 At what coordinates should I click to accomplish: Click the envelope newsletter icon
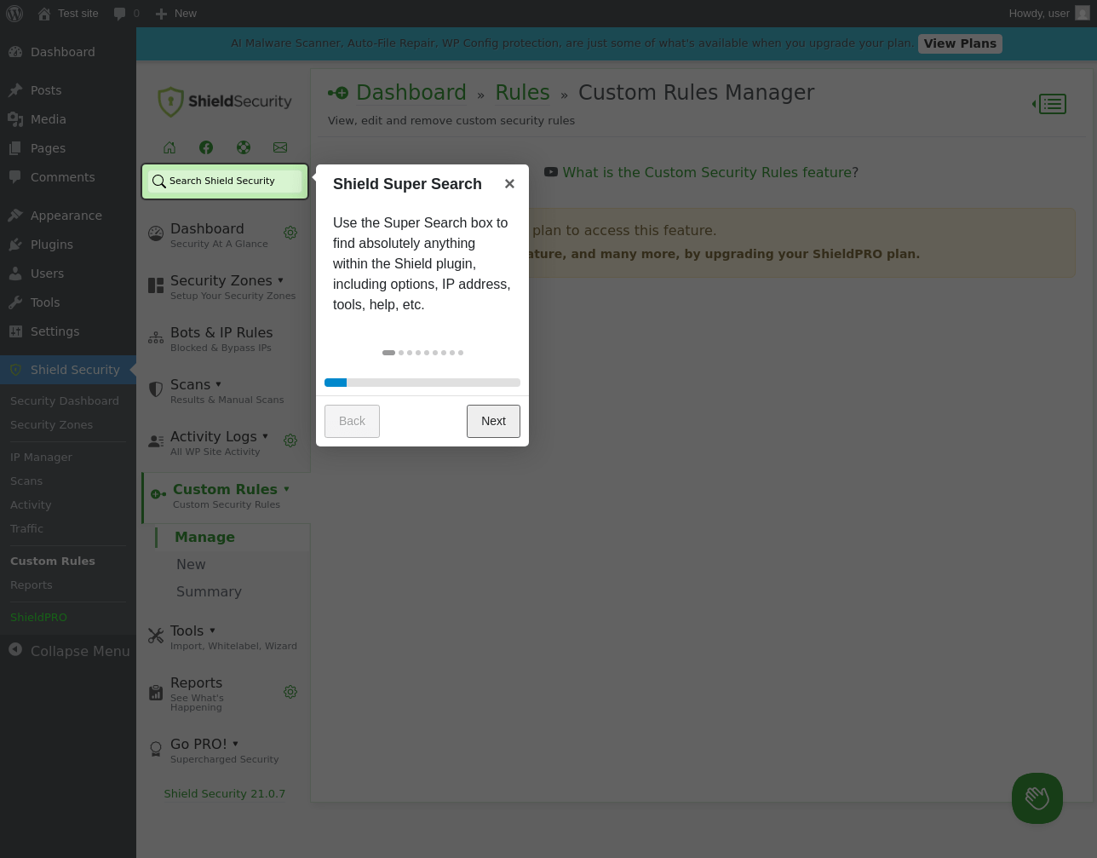pyautogui.click(x=280, y=147)
